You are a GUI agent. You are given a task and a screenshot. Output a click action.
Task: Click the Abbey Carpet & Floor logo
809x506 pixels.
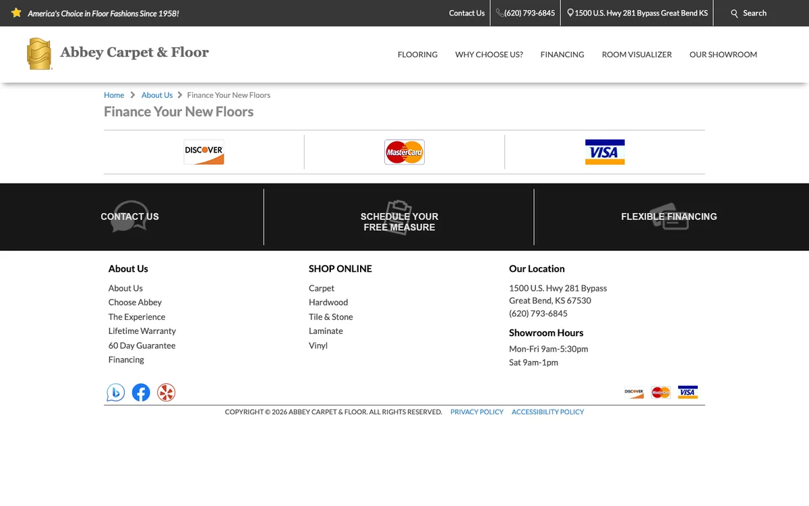coord(118,54)
